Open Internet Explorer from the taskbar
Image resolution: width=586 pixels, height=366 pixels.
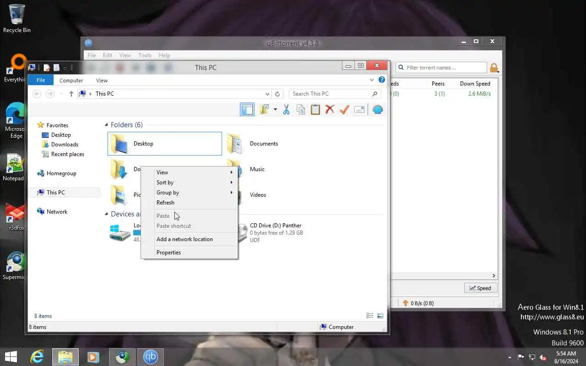point(37,357)
